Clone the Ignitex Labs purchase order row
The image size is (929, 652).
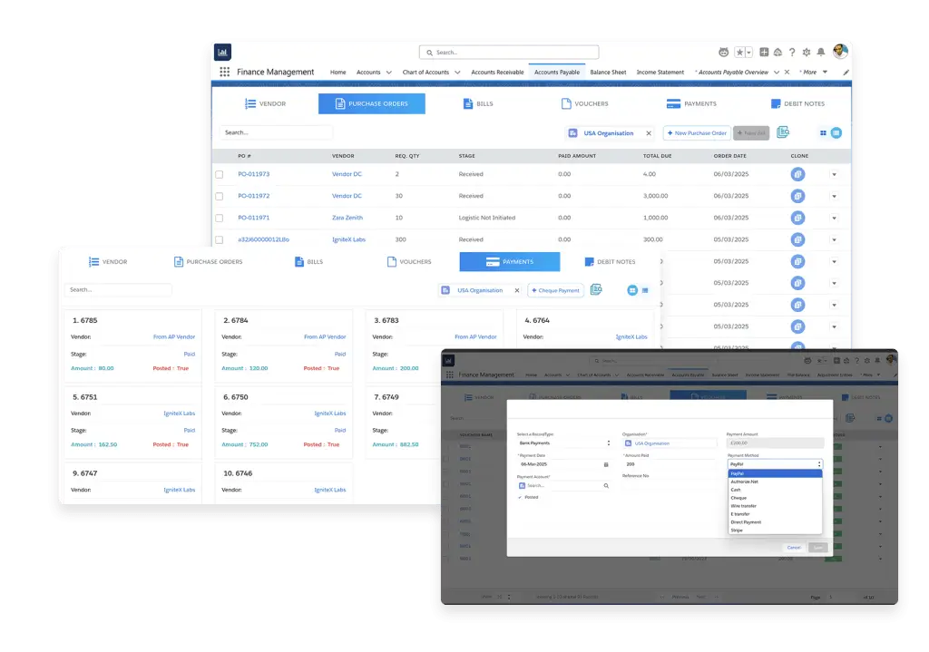[x=798, y=239]
